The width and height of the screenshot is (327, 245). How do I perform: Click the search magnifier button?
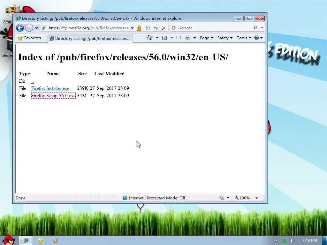point(255,28)
